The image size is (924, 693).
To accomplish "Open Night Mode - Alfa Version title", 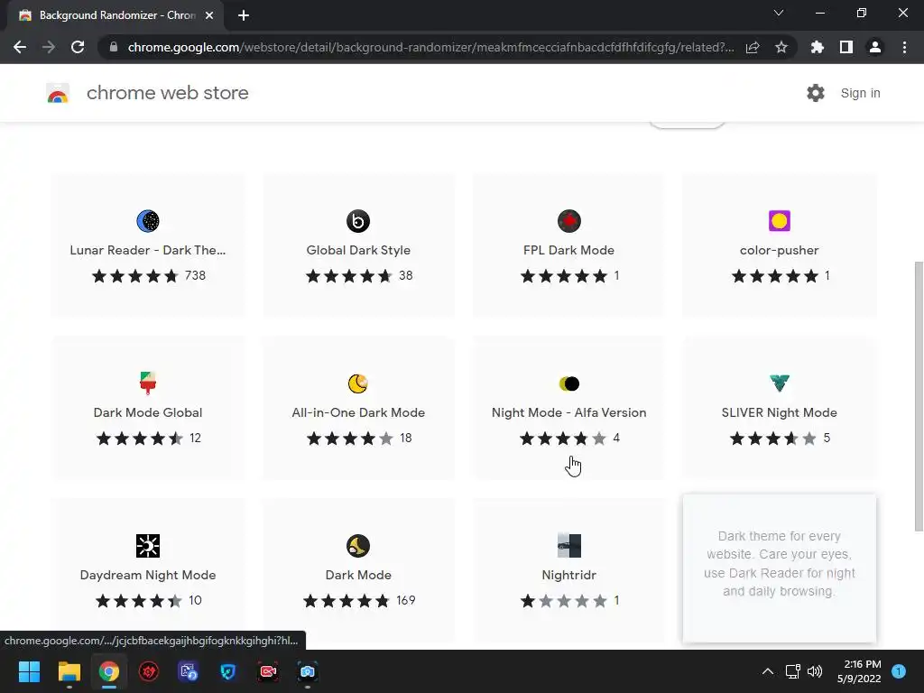I will coord(569,412).
